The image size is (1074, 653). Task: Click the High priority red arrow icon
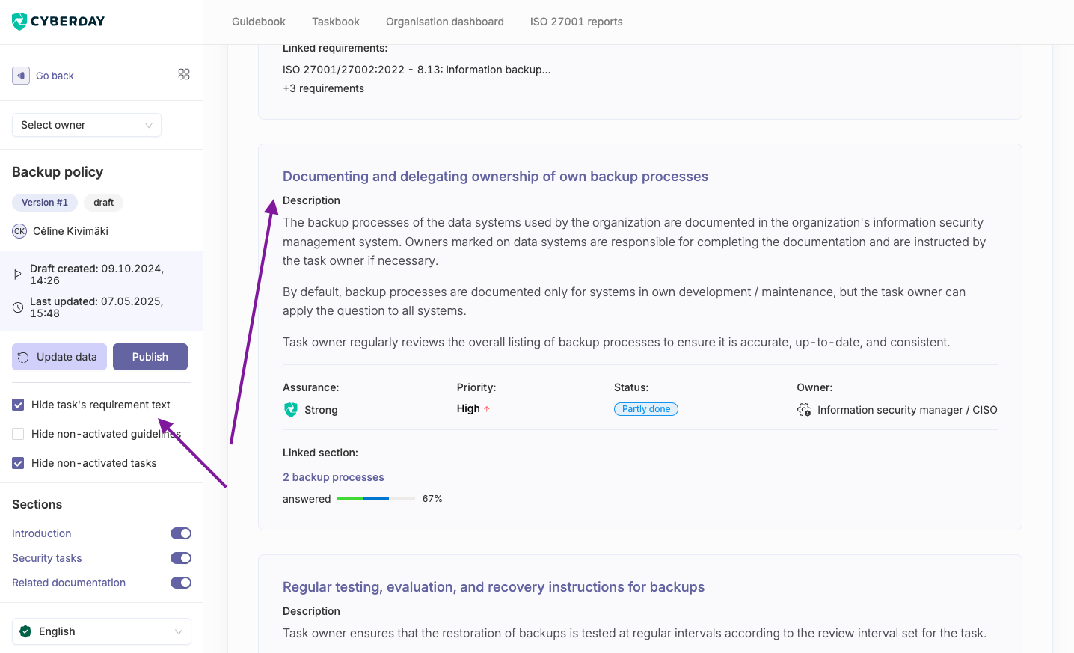(487, 409)
